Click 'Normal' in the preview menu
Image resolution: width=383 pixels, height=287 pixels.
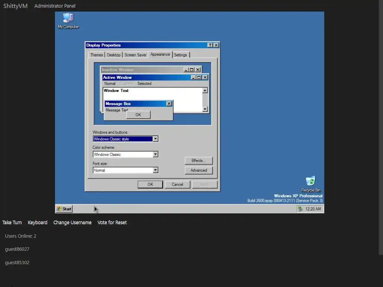(110, 83)
